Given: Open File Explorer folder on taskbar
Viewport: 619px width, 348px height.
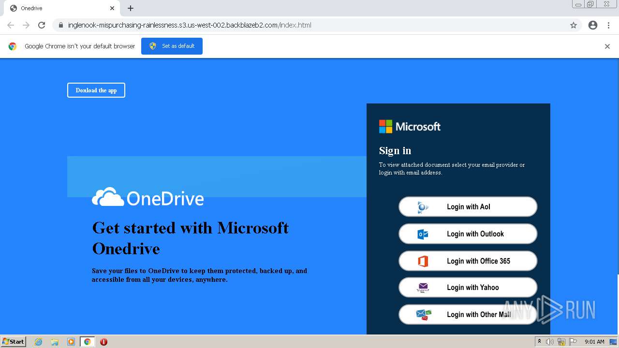Looking at the screenshot, I should [55, 342].
